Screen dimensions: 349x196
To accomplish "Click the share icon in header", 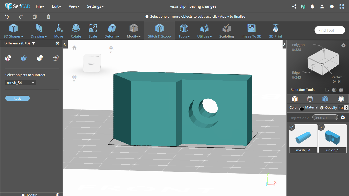I will pyautogui.click(x=294, y=7).
